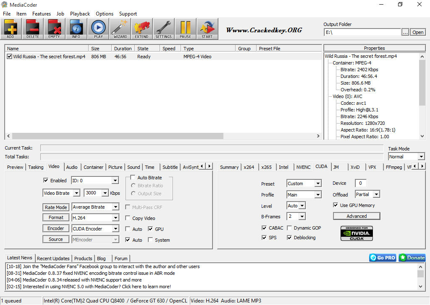This screenshot has width=430, height=305.
Task: Enable the Auto Bitrate checkbox
Action: click(133, 177)
